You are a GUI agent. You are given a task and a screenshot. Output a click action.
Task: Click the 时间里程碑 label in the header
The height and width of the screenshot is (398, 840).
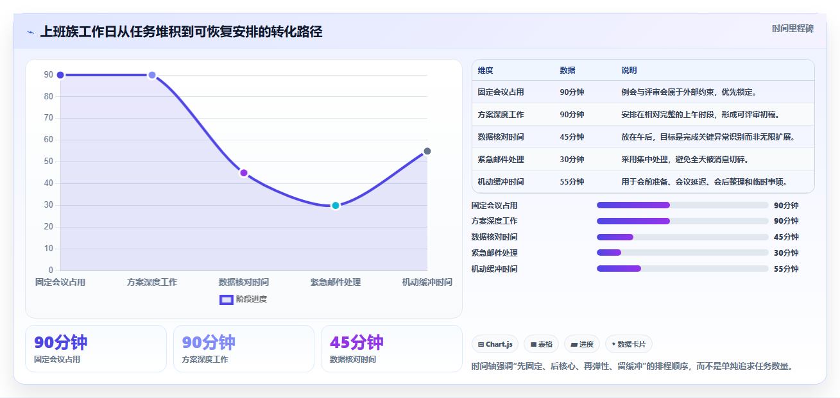coord(793,29)
